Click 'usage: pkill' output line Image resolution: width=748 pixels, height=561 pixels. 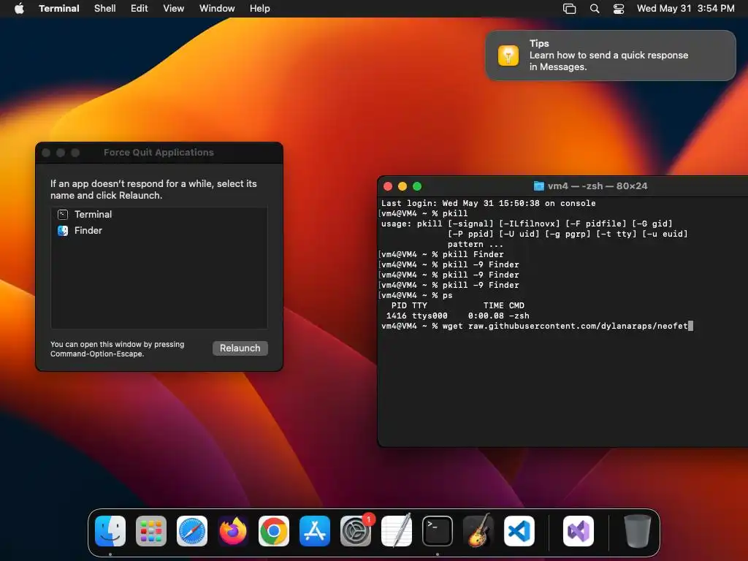point(527,224)
